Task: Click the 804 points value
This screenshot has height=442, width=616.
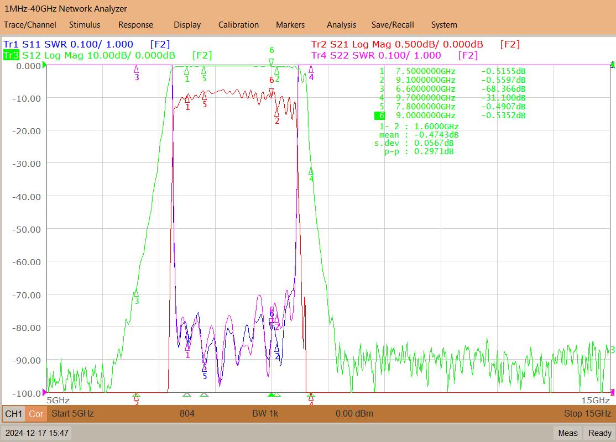Action: click(187, 413)
